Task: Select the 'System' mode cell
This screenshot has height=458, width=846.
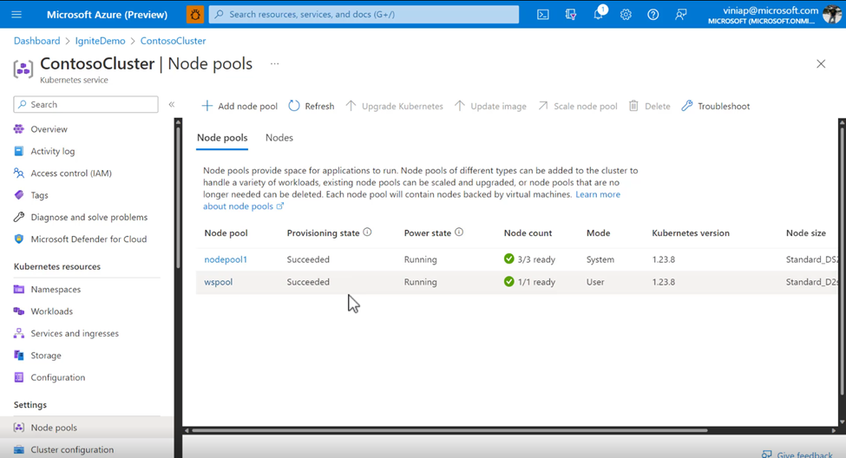Action: point(600,259)
